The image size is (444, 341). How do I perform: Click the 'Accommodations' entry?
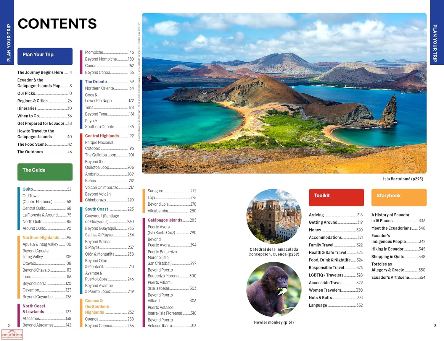336,238
